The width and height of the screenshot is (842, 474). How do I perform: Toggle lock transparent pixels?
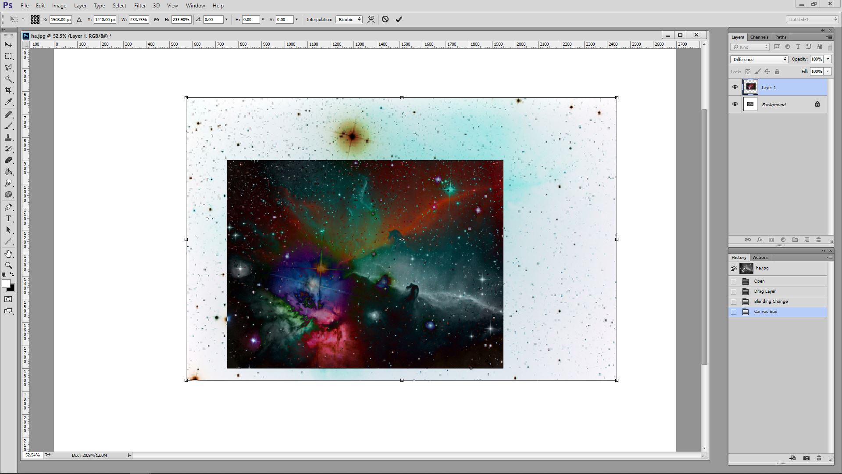[748, 72]
